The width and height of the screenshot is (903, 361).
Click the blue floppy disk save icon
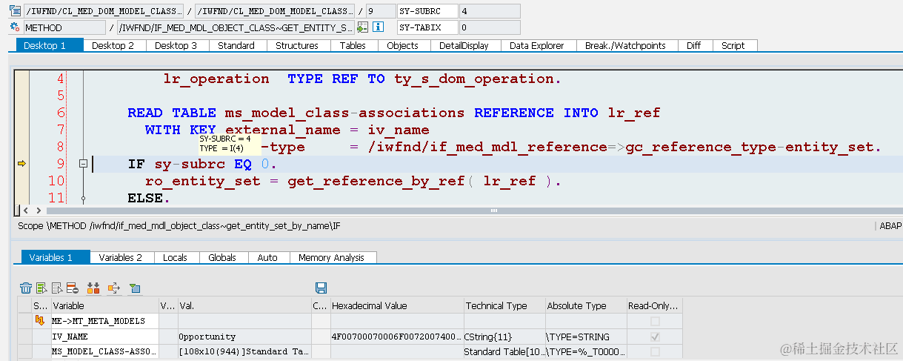click(321, 288)
